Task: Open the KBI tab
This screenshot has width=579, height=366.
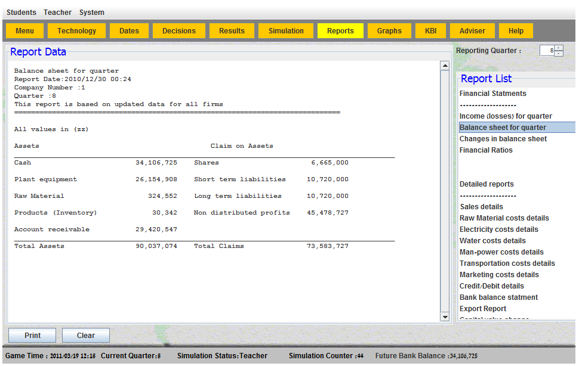Action: 430,31
